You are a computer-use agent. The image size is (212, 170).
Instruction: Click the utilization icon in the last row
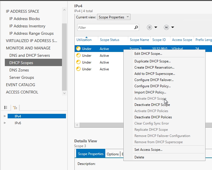(78, 69)
